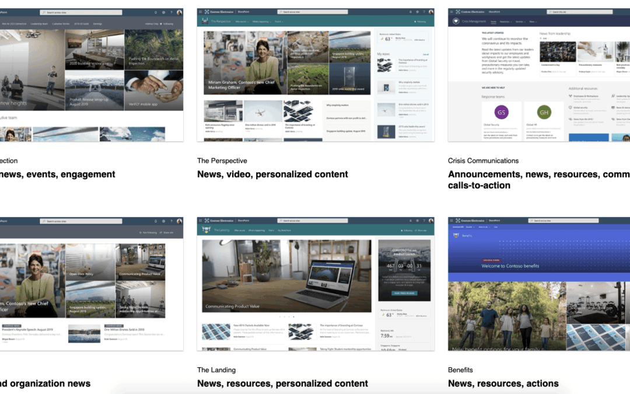Click 'News, resources, actions' heading
The height and width of the screenshot is (394, 630).
503,383
